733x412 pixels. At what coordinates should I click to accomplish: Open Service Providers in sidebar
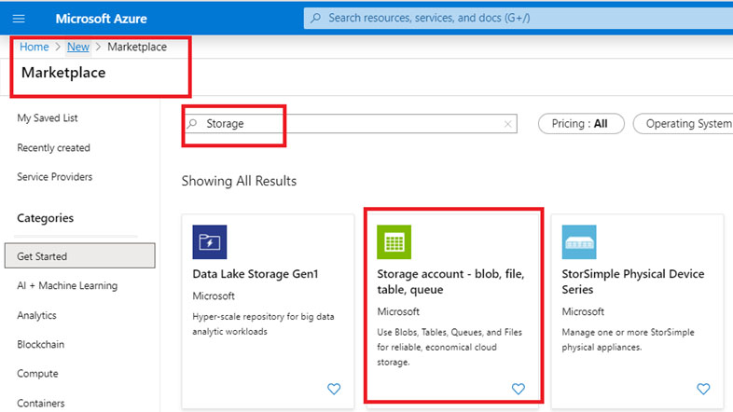pyautogui.click(x=54, y=176)
